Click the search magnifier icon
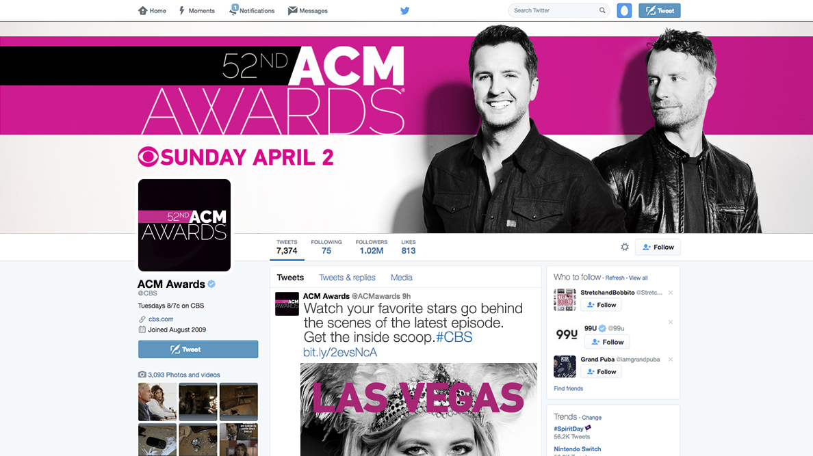 602,10
